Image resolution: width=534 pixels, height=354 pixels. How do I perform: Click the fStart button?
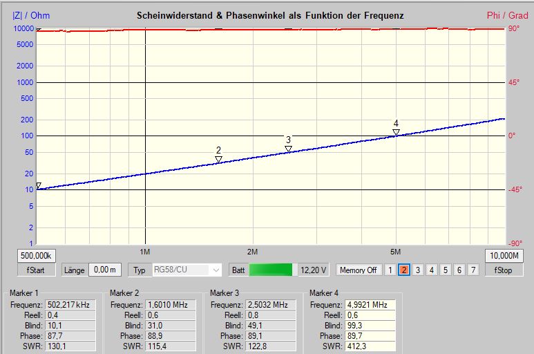(x=36, y=270)
